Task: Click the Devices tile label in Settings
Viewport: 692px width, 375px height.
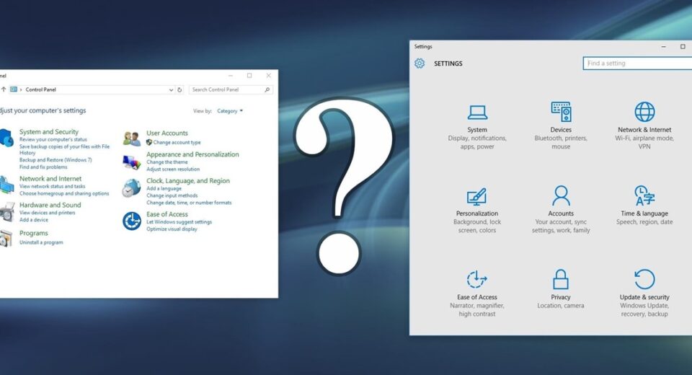Action: click(561, 130)
